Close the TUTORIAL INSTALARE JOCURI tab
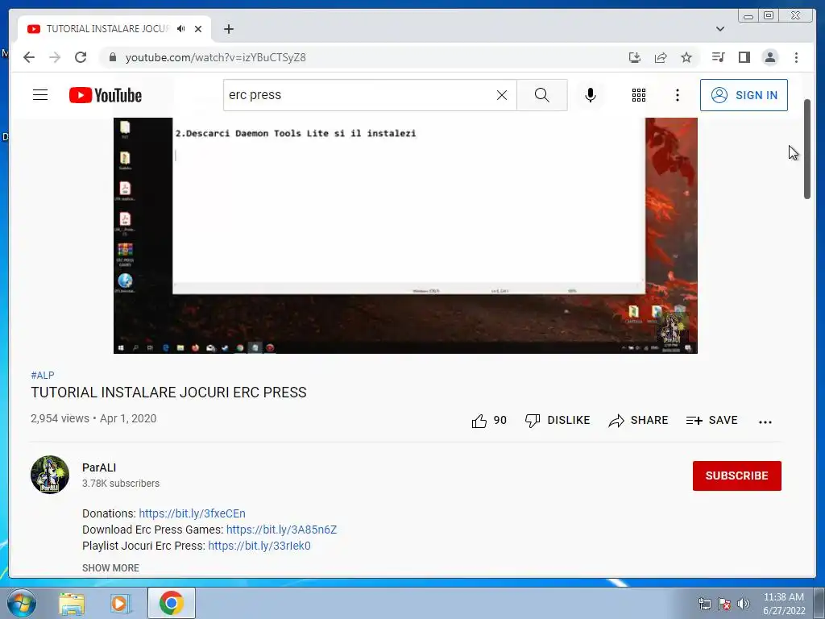The image size is (825, 619). pyautogui.click(x=198, y=29)
